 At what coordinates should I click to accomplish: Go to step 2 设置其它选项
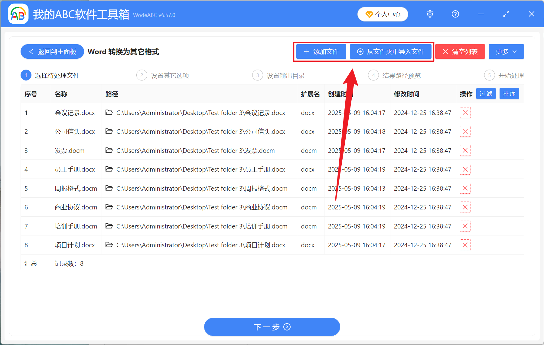point(163,75)
